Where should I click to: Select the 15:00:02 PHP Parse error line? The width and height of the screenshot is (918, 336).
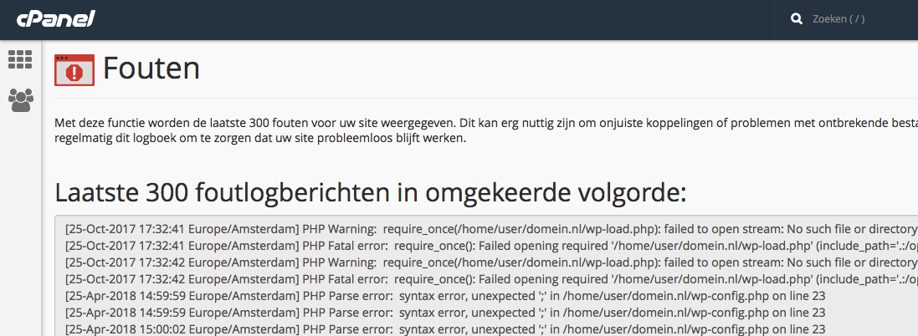tap(444, 328)
